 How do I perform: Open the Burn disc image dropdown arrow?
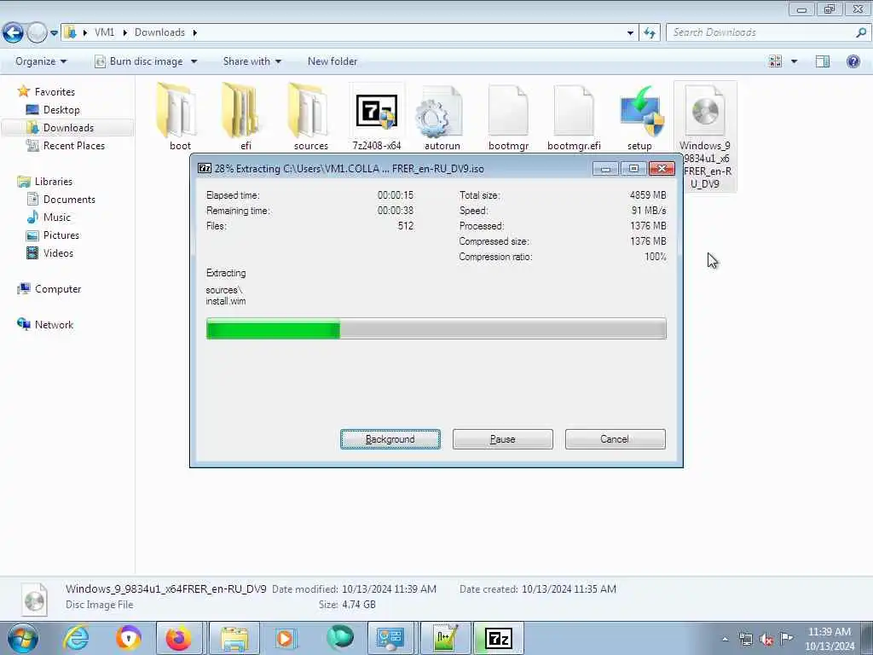click(x=194, y=61)
